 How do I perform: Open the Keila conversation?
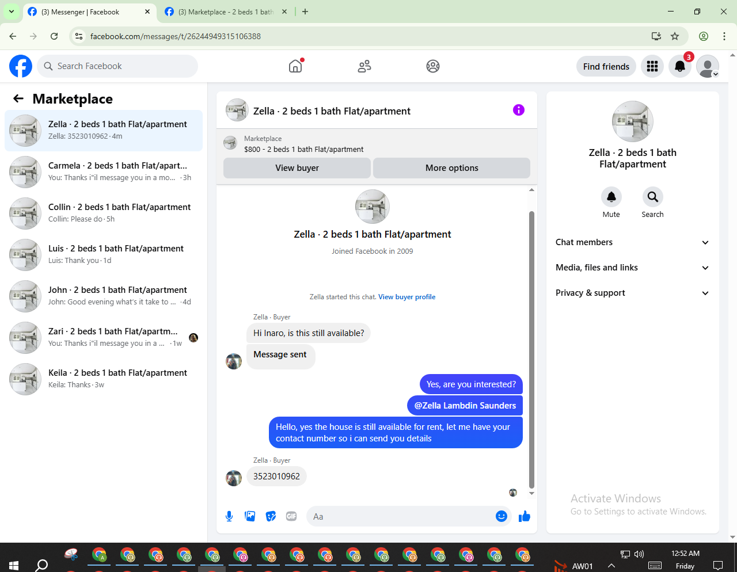104,379
